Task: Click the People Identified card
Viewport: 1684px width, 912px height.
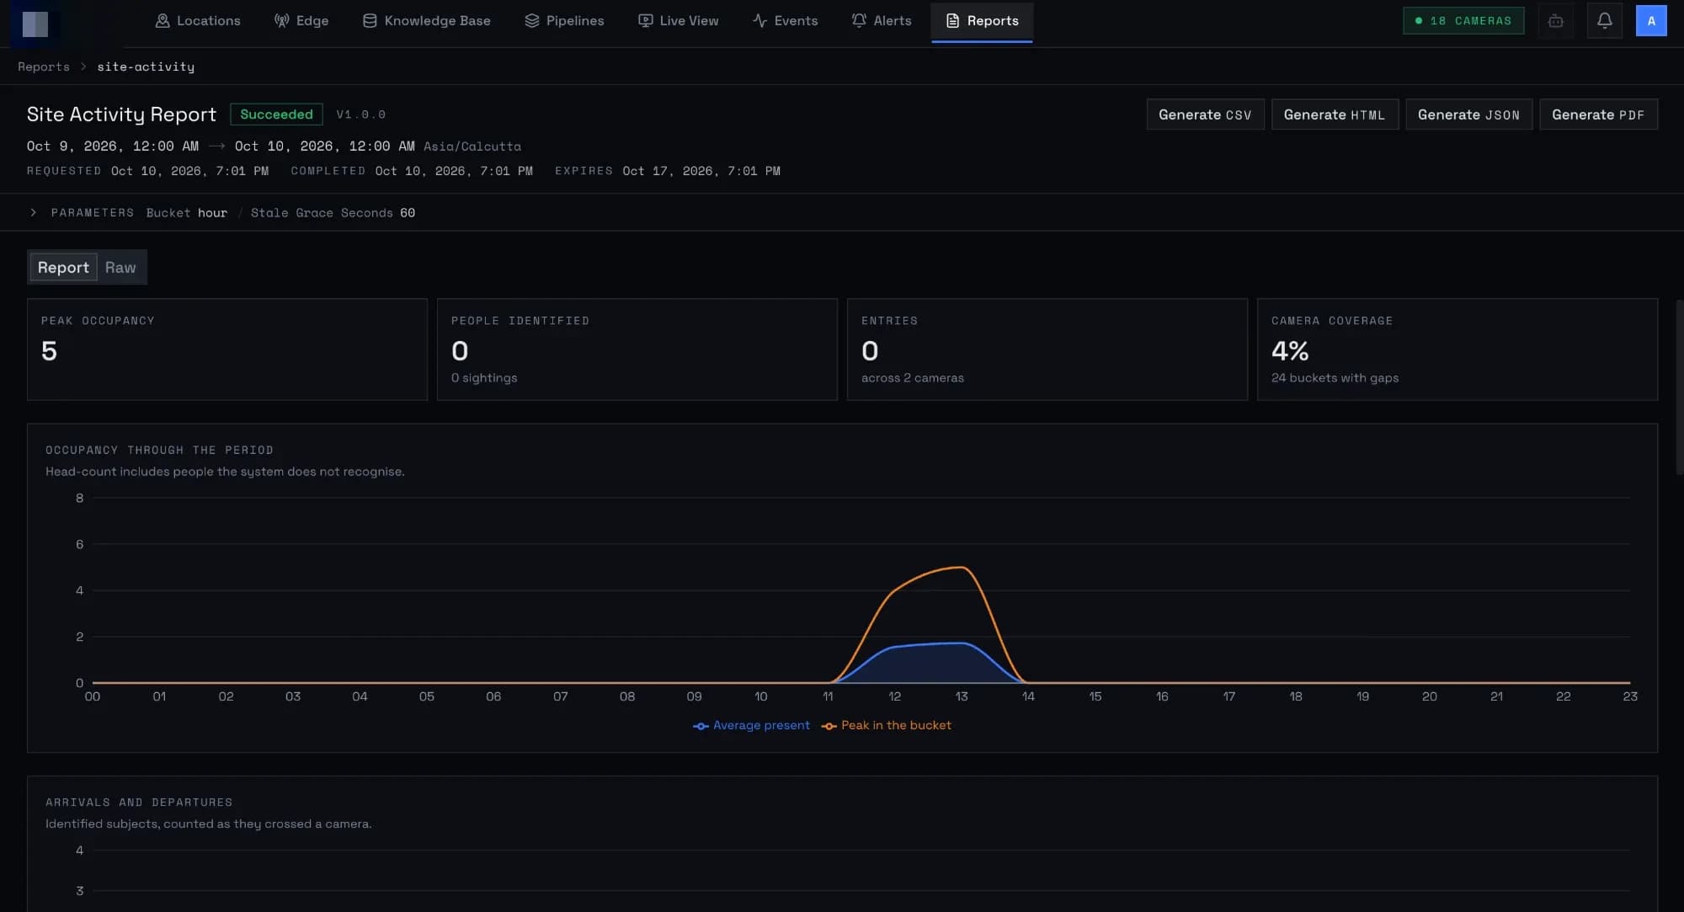Action: click(x=637, y=349)
